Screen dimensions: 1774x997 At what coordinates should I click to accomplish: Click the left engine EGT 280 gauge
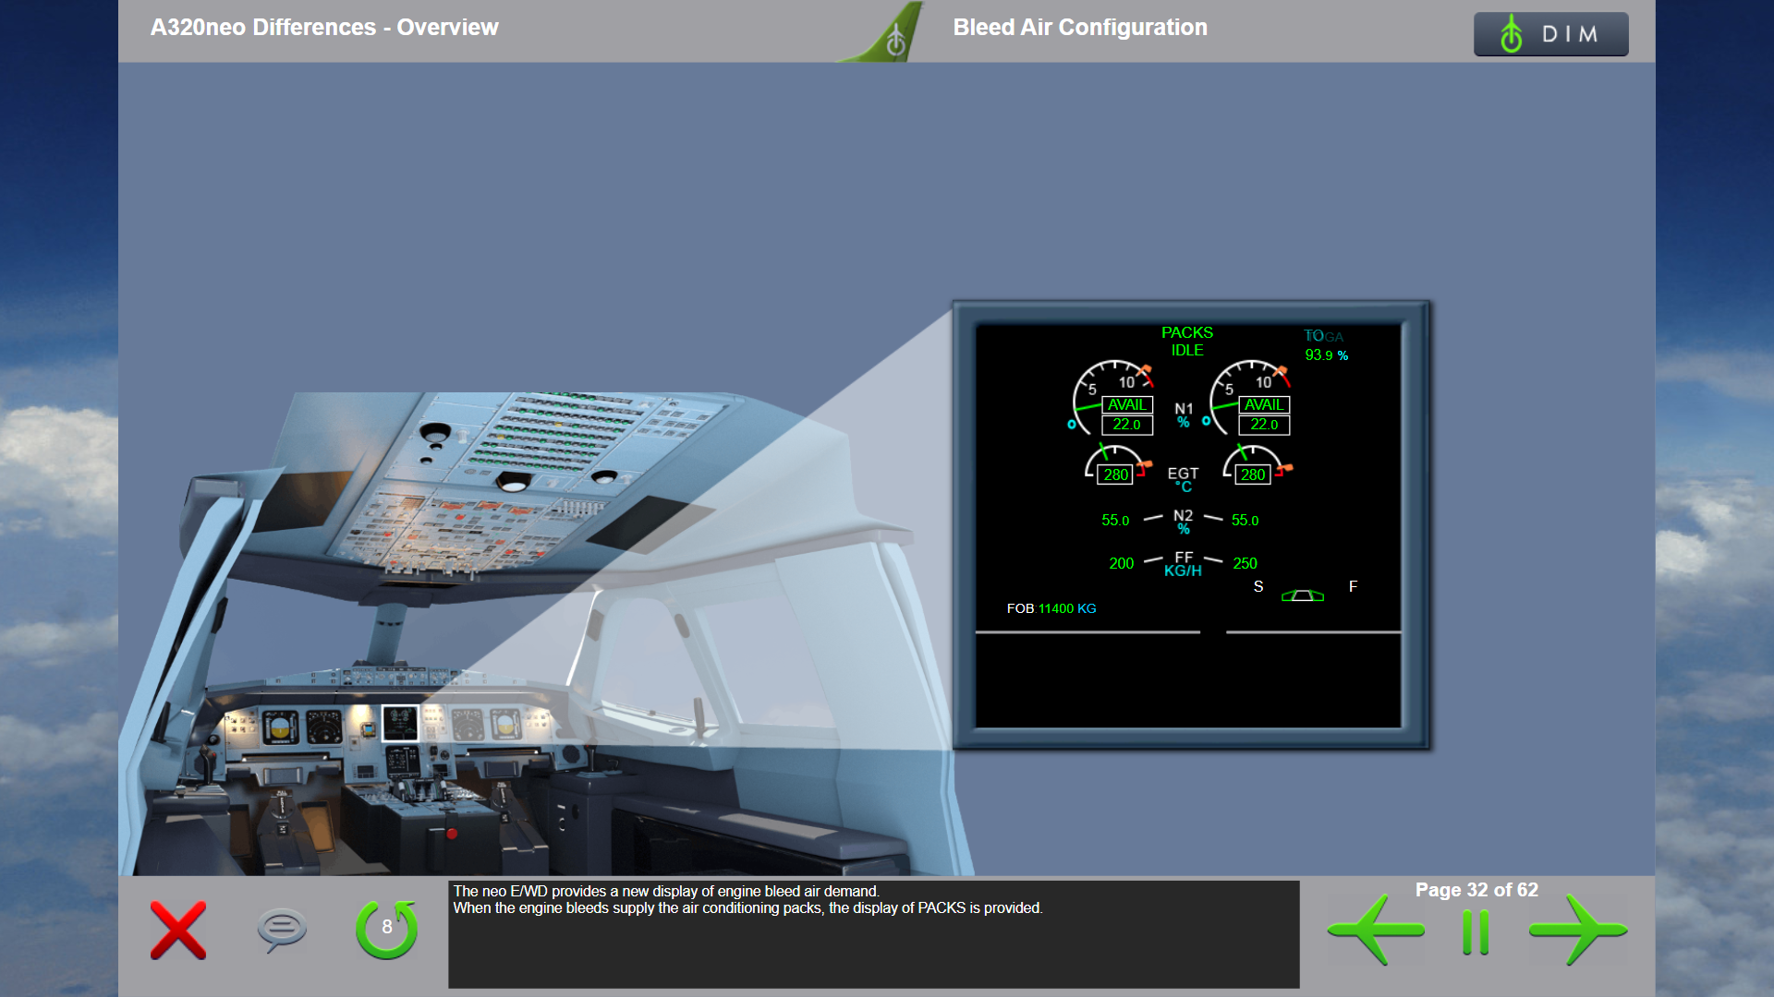tap(1118, 464)
